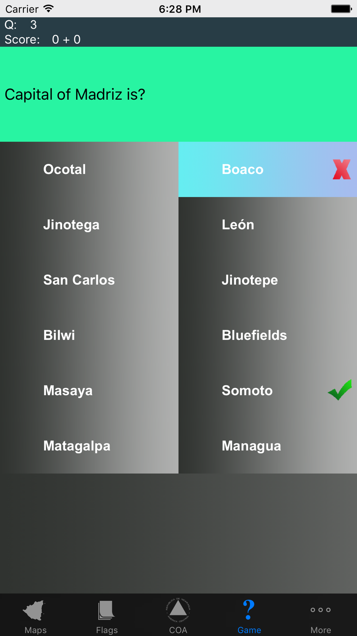The height and width of the screenshot is (636, 357).
Task: Choose Jinotega as the answer
Action: click(89, 225)
